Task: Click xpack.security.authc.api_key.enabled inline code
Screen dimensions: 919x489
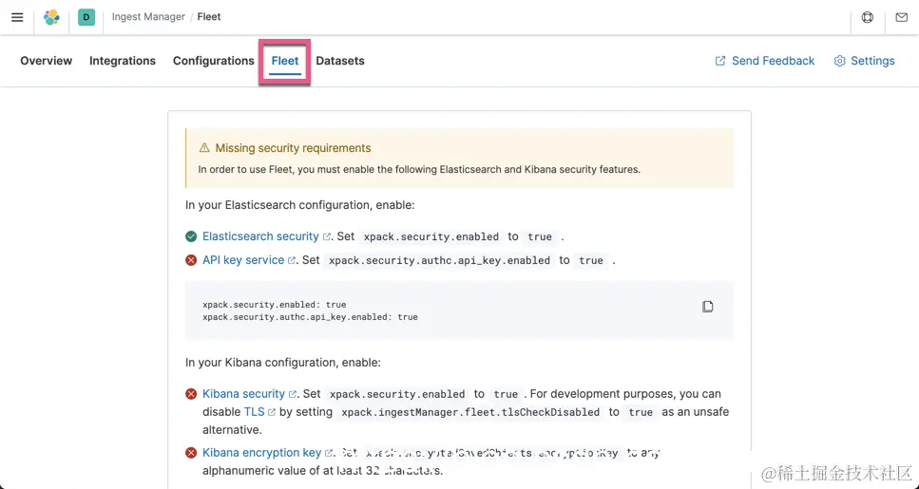Action: (440, 260)
